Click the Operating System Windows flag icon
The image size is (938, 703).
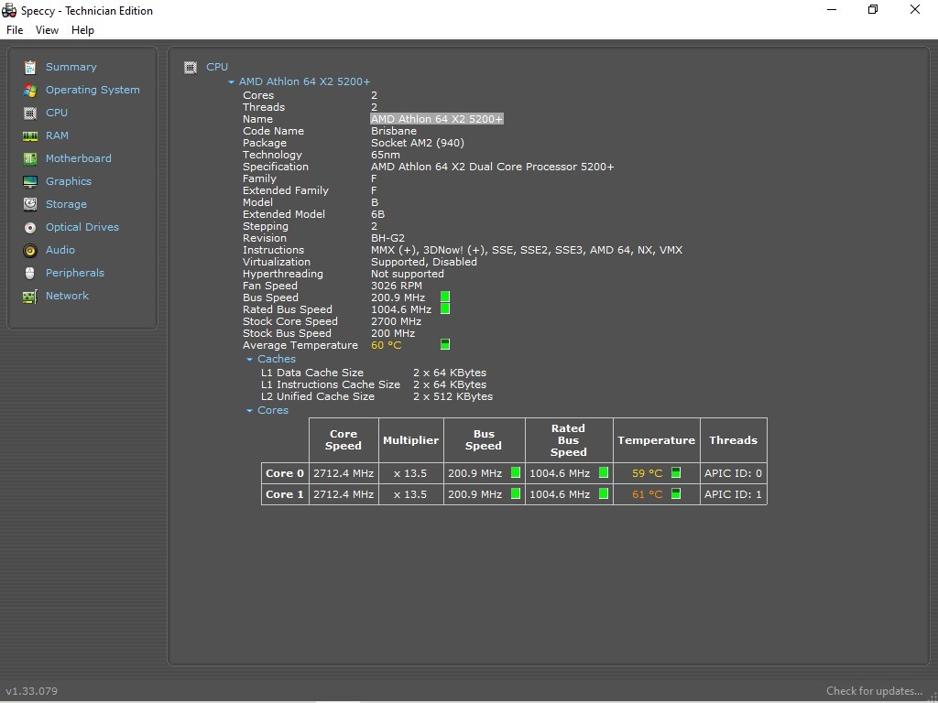click(30, 90)
